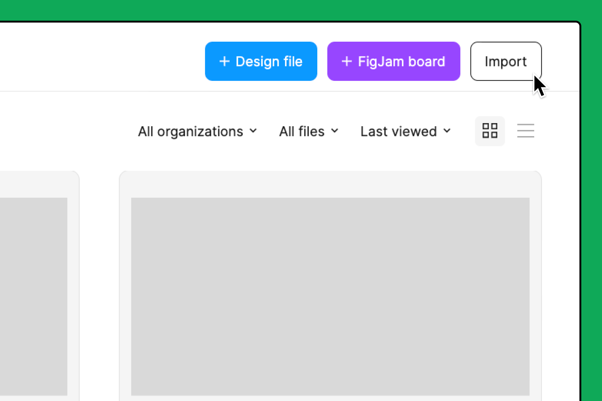Click the left file card's light-gray frame
Image resolution: width=602 pixels, height=401 pixels.
point(38,184)
